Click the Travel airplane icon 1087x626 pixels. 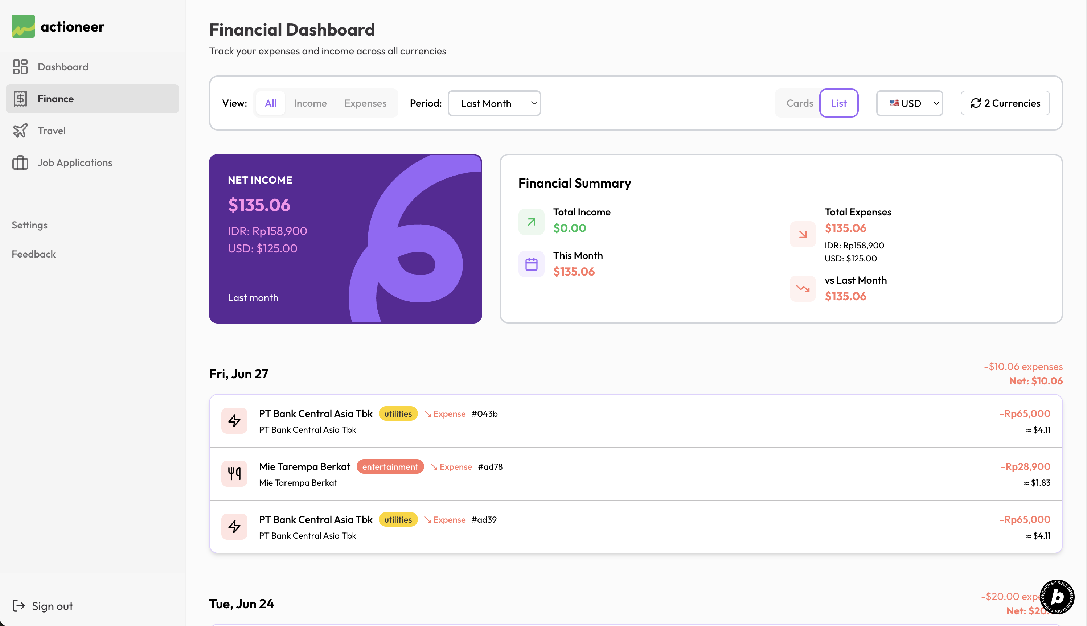[x=20, y=131]
